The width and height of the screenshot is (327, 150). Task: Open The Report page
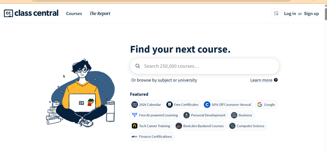click(100, 14)
